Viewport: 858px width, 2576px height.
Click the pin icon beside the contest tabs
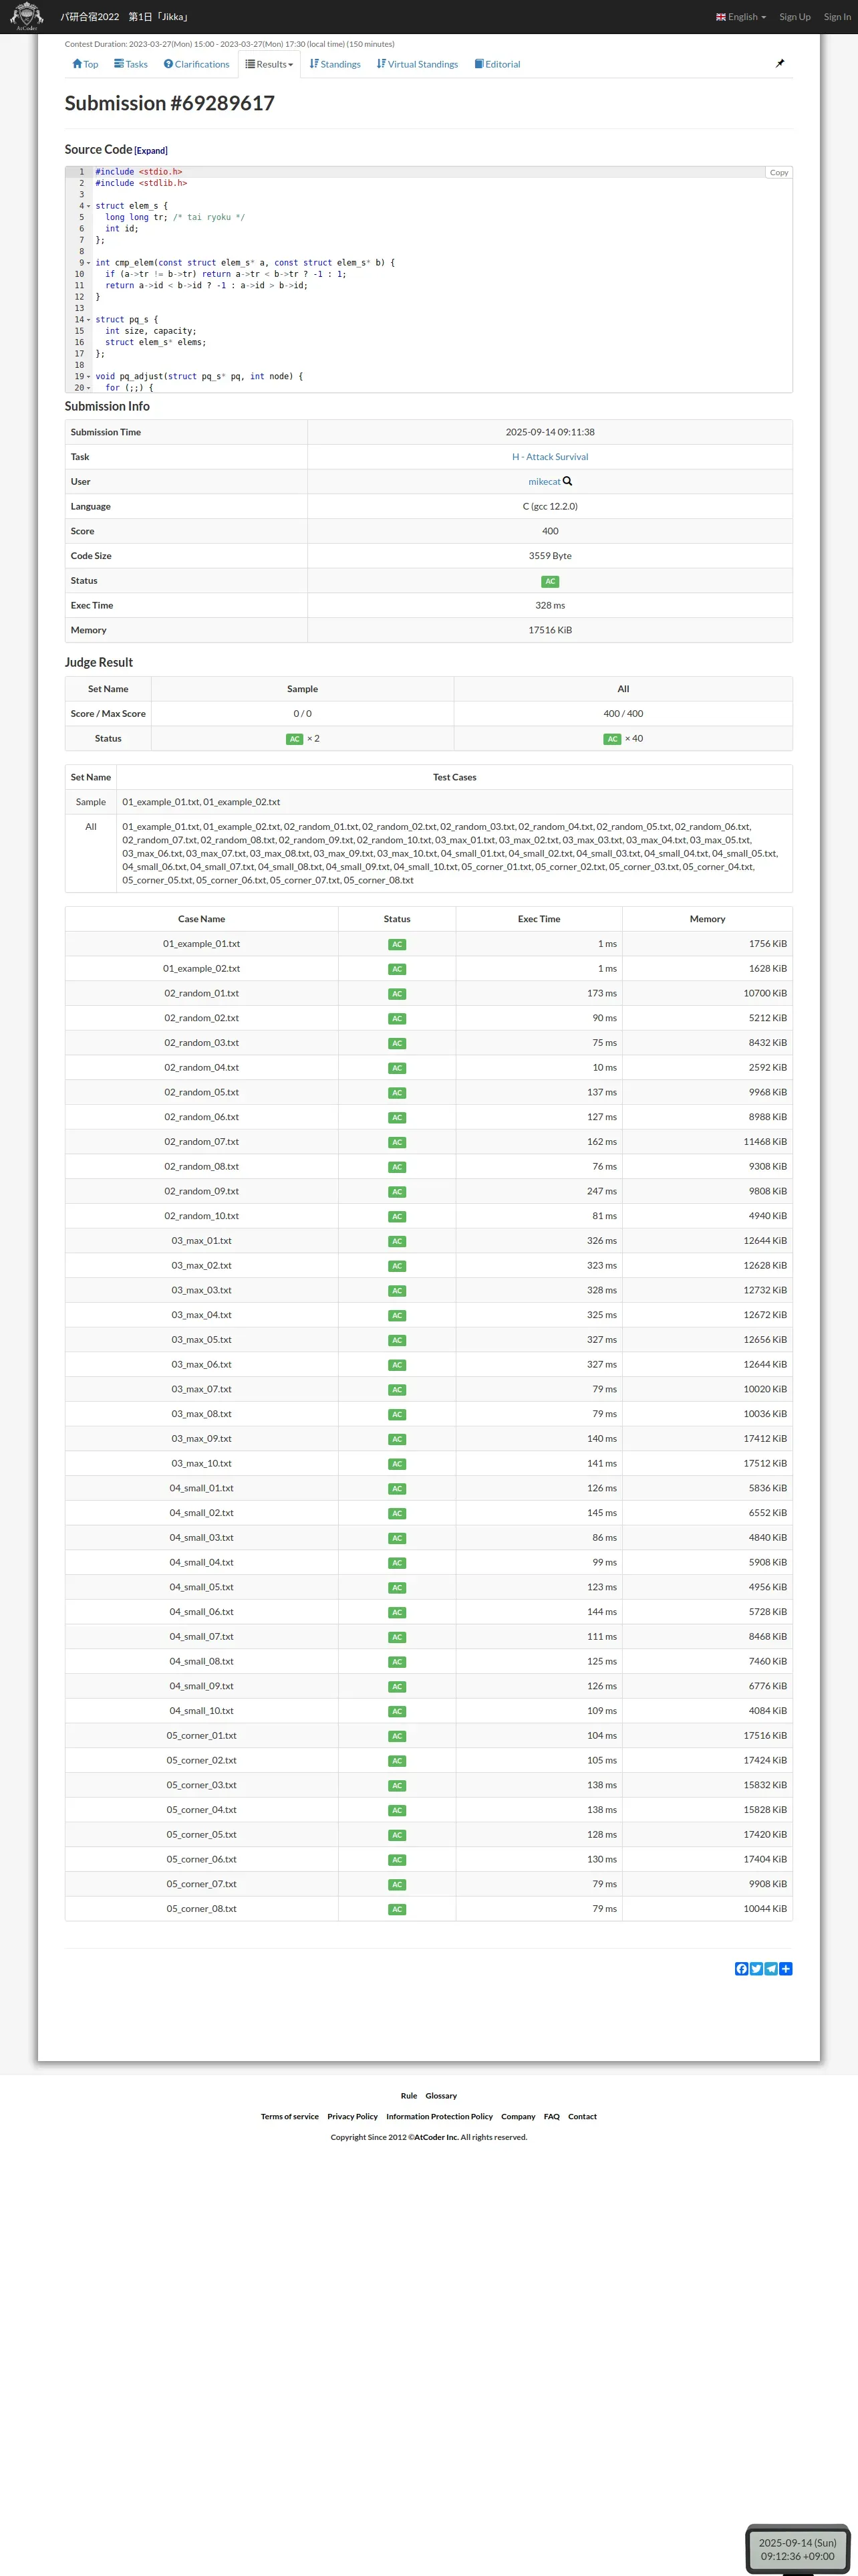[x=780, y=63]
